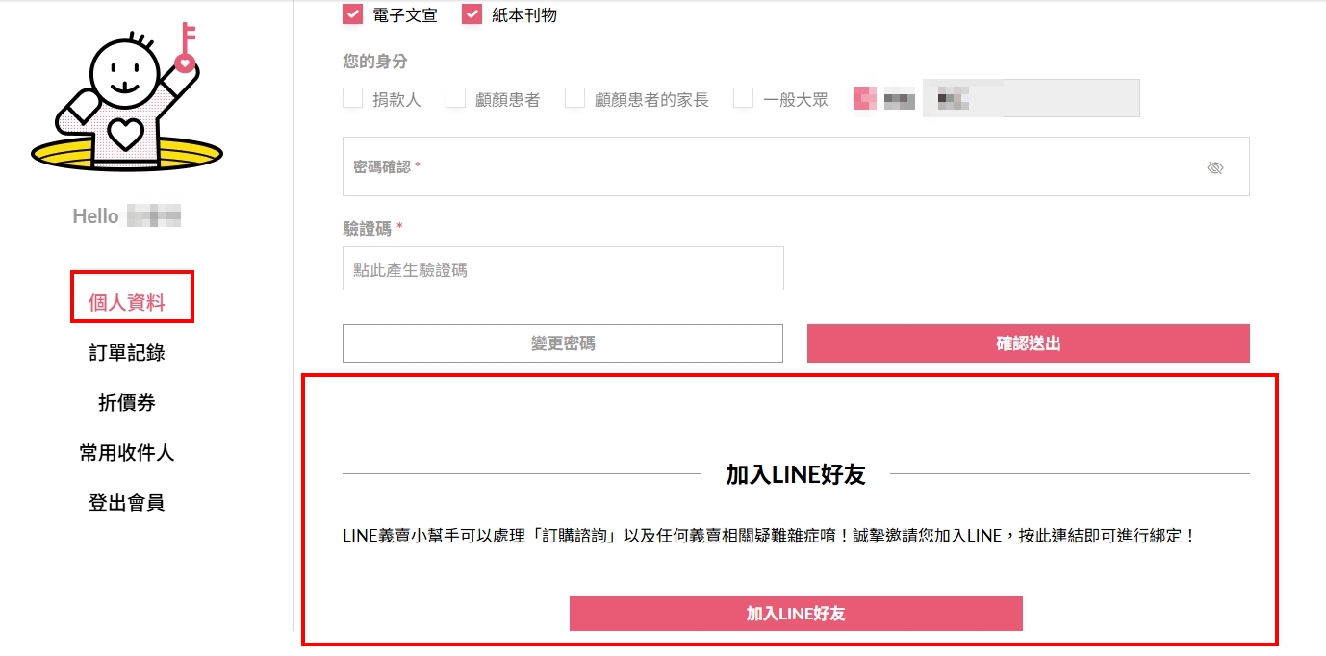Click 登出會員 to log out

pyautogui.click(x=127, y=503)
